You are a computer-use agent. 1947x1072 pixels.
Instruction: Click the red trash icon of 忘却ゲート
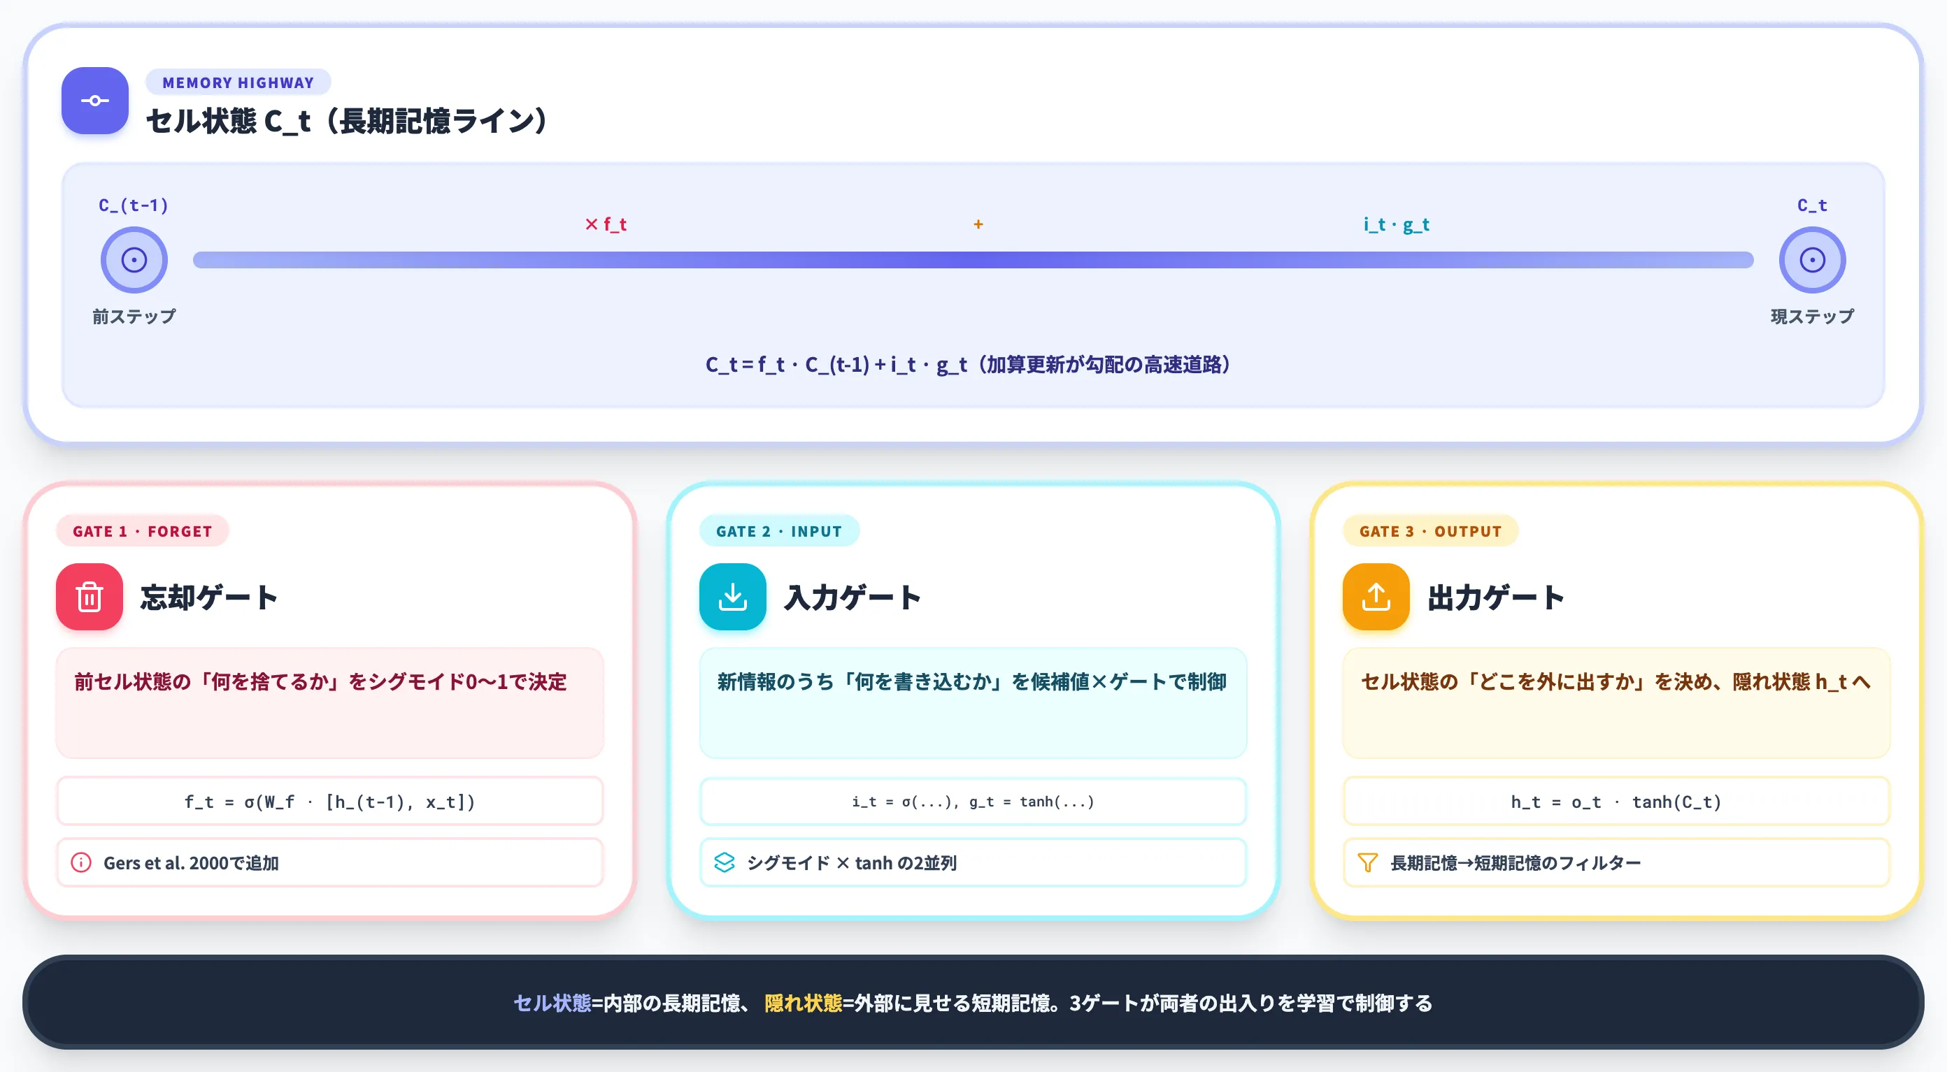click(90, 597)
